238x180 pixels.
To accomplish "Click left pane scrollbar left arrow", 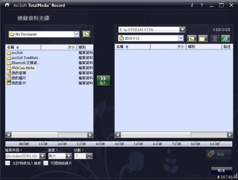I will tap(9, 135).
